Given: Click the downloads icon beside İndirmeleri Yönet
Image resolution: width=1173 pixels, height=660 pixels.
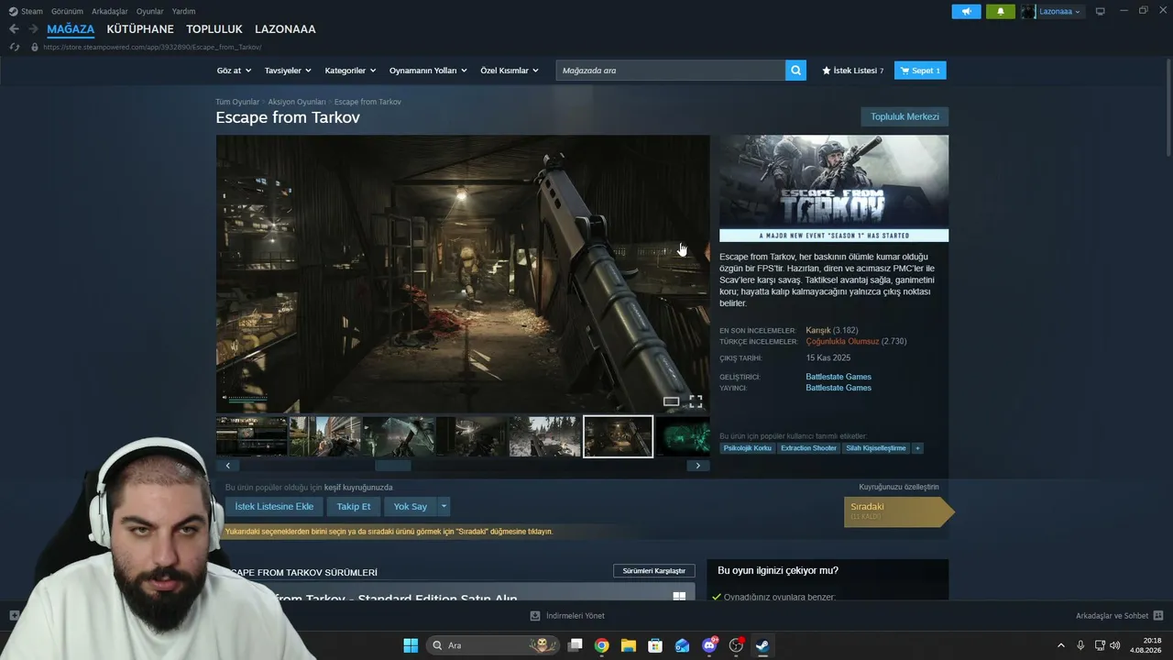Looking at the screenshot, I should point(535,616).
